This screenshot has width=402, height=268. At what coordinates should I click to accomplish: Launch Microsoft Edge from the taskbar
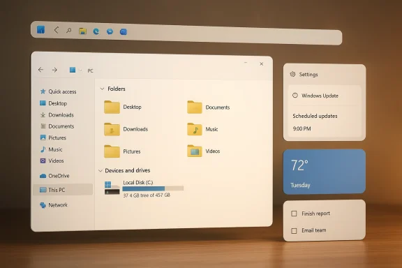[x=96, y=31]
